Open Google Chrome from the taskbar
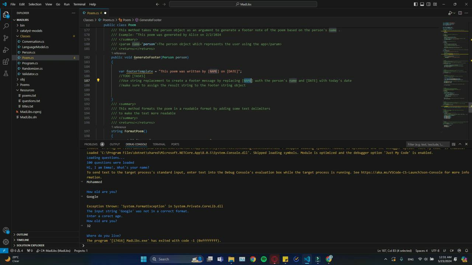 pos(253,259)
